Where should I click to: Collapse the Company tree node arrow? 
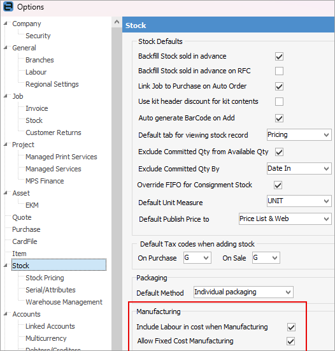pyautogui.click(x=6, y=24)
